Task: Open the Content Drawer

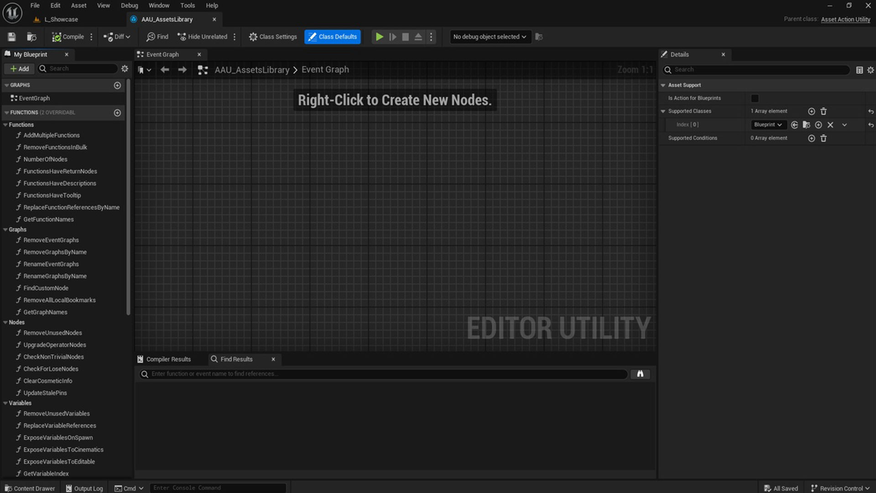Action: tap(30, 488)
